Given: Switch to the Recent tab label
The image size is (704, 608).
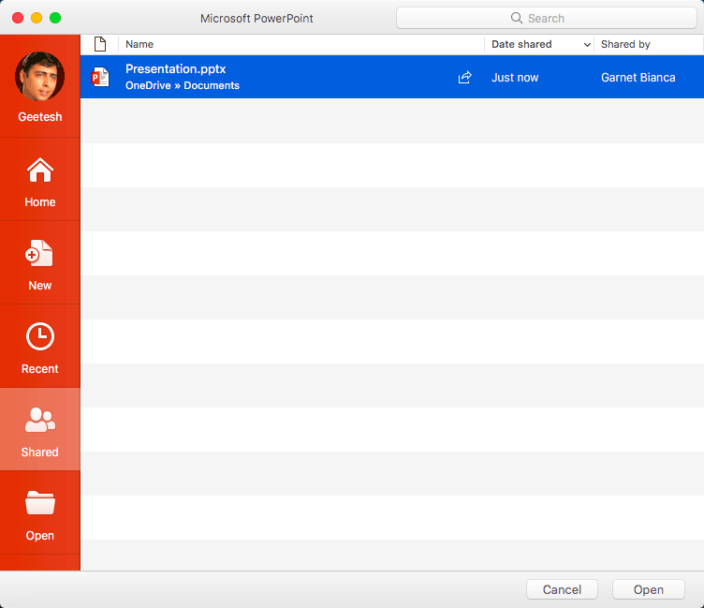Looking at the screenshot, I should (39, 369).
